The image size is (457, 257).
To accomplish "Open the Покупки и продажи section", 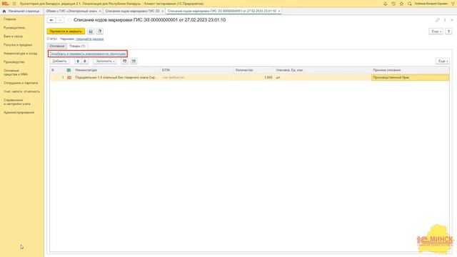I will pyautogui.click(x=18, y=45).
